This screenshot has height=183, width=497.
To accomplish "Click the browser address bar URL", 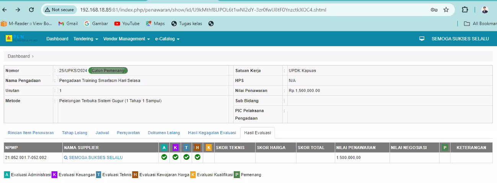I will (x=203, y=10).
